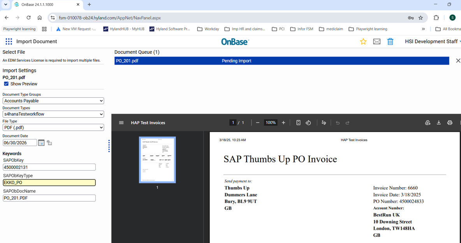461x243 pixels.
Task: Open the browser home page
Action: click(x=39, y=18)
